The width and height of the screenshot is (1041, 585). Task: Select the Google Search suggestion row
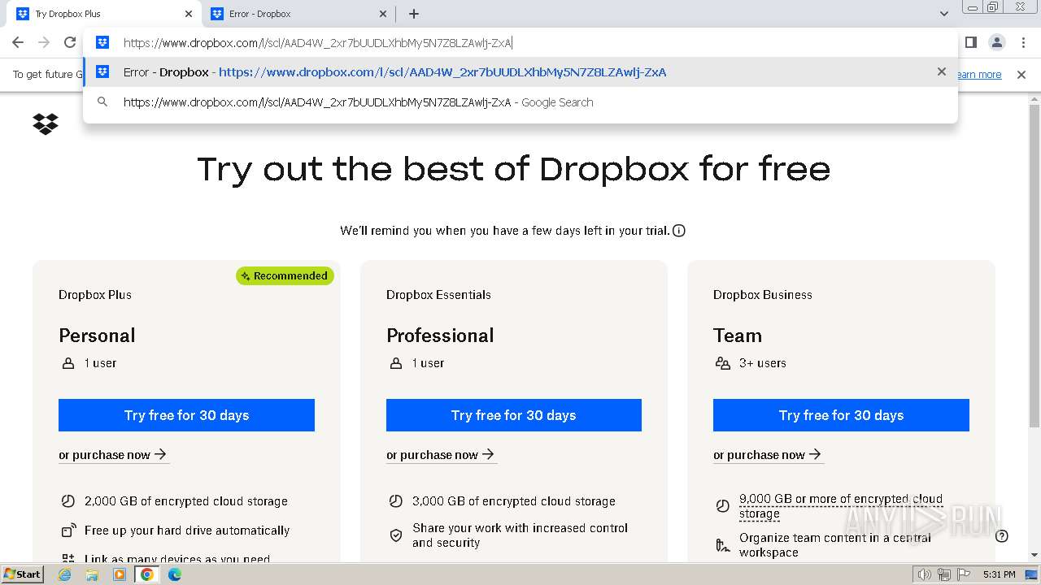[x=520, y=102]
